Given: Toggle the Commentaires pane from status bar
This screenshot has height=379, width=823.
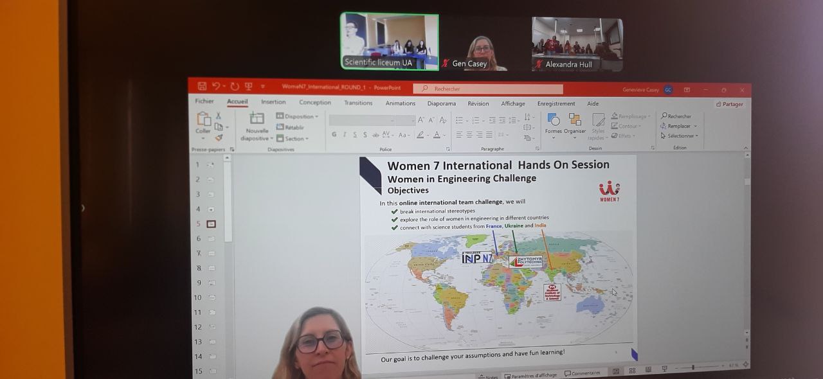Looking at the screenshot, I should pos(583,373).
